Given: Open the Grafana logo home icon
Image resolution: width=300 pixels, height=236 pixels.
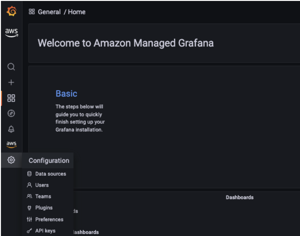Looking at the screenshot, I should click(11, 11).
